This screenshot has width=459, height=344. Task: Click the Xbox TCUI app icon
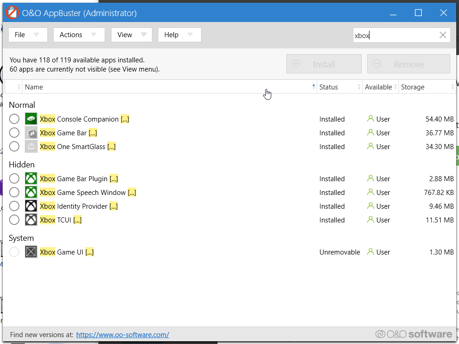point(31,220)
